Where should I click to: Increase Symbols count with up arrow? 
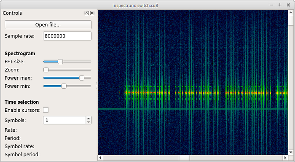[x=88, y=118]
